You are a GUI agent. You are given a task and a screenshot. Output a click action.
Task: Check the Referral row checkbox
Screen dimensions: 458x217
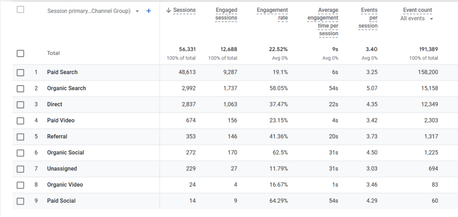coord(21,136)
